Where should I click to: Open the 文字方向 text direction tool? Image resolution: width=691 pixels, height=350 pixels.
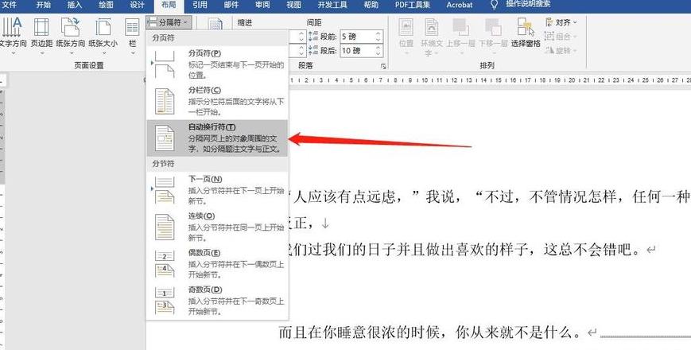pyautogui.click(x=13, y=34)
